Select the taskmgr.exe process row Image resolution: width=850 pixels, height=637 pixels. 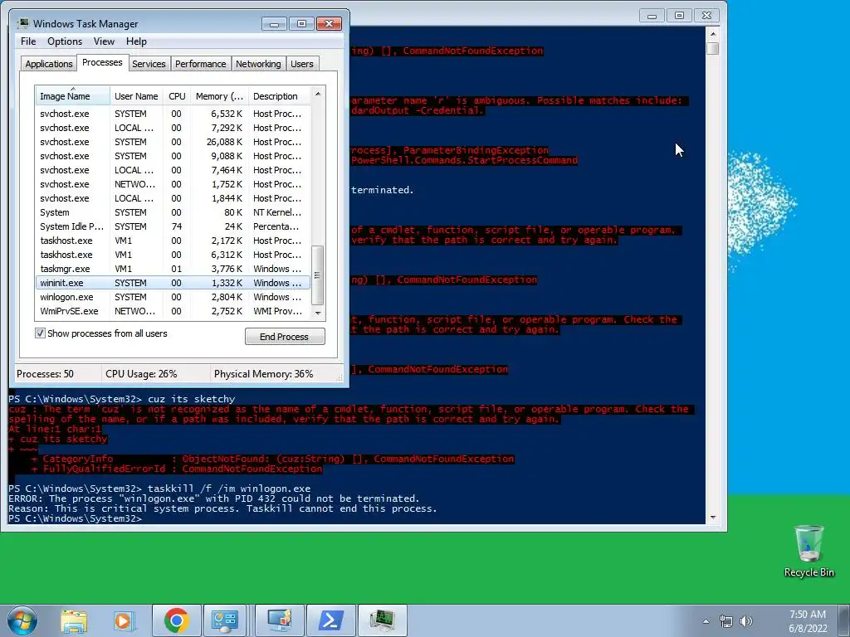(x=173, y=269)
